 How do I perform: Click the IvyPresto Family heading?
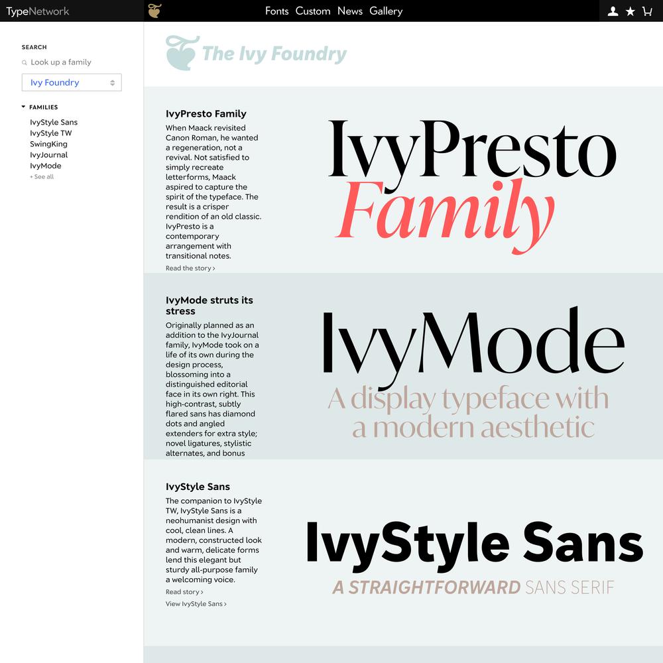pyautogui.click(x=206, y=114)
